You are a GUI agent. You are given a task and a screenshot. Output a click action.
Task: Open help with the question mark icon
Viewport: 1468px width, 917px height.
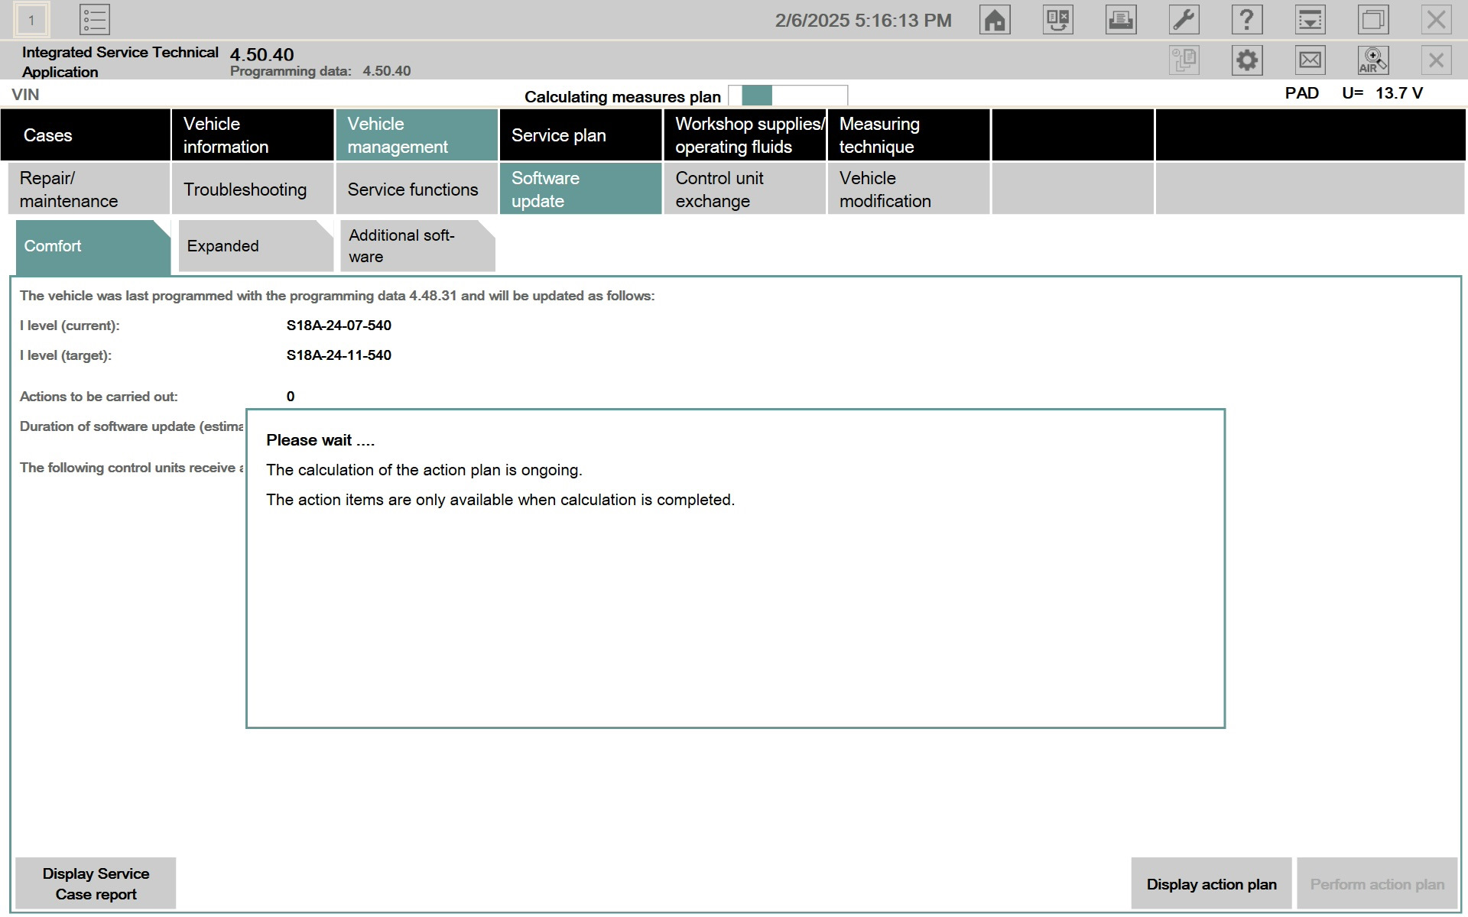[1246, 20]
